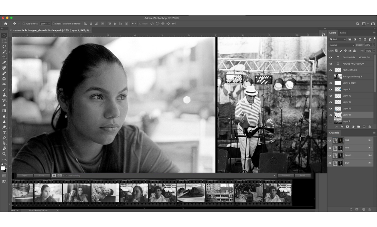Open the Normal blend mode dropdown
This screenshot has width=377, height=227.
pos(342,45)
